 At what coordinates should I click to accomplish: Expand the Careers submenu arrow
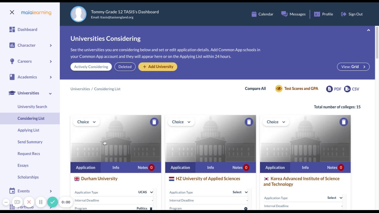(x=51, y=61)
